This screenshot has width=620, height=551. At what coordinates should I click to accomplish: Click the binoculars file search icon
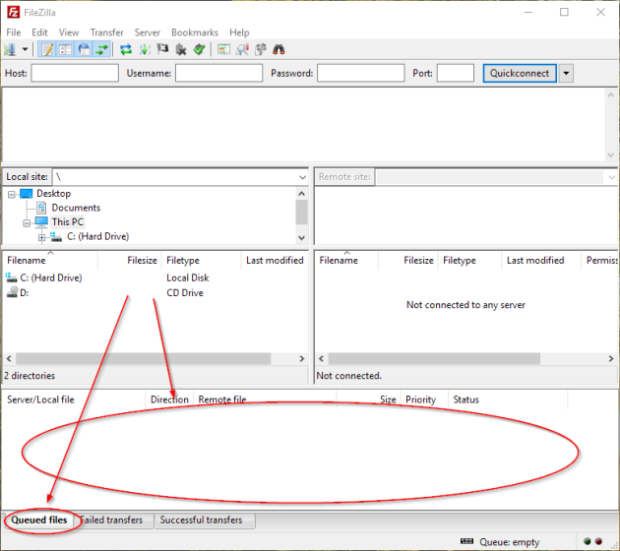click(279, 50)
